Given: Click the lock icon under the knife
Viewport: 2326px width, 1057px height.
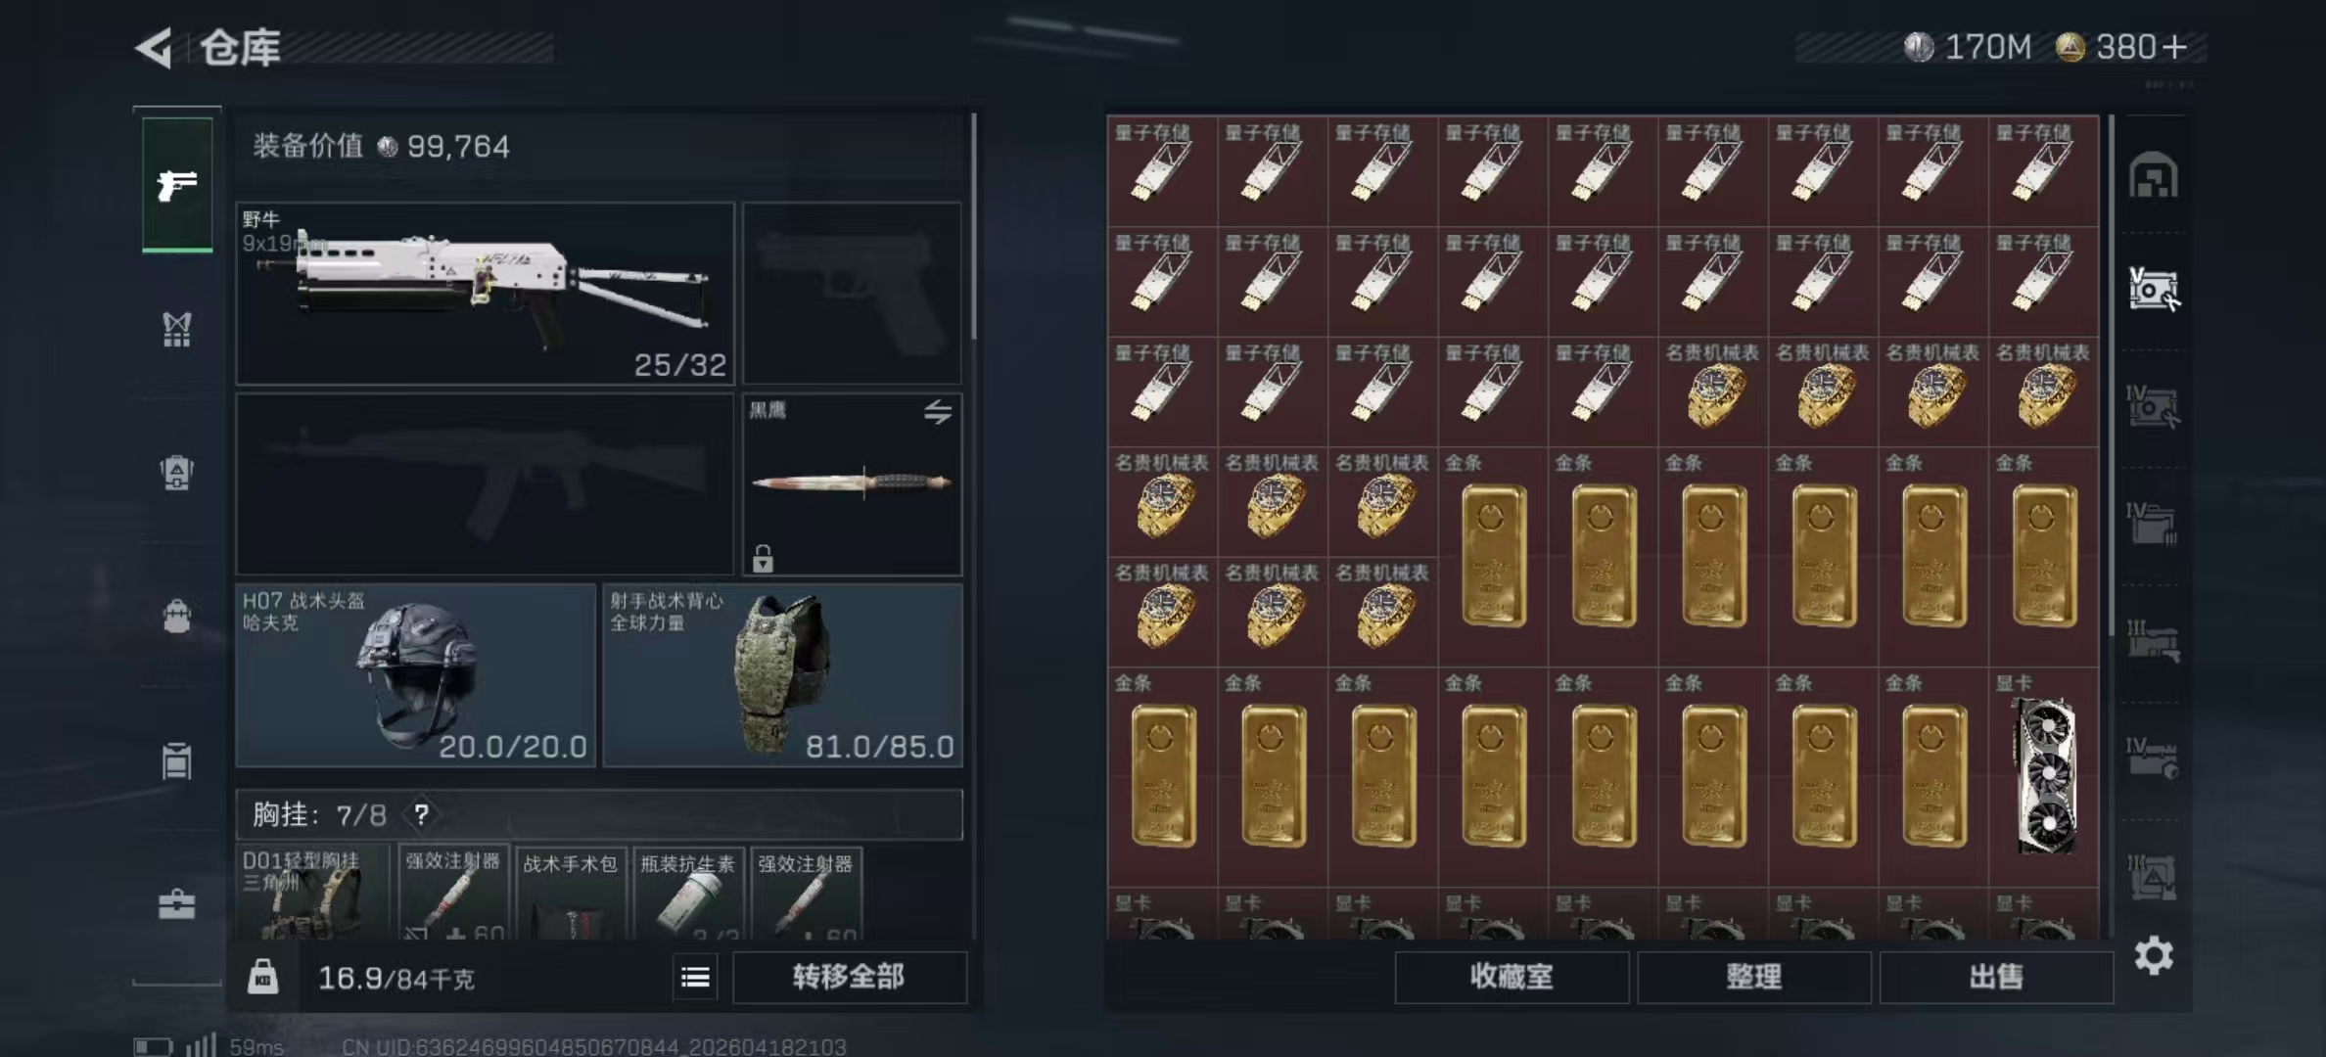Looking at the screenshot, I should 763,558.
